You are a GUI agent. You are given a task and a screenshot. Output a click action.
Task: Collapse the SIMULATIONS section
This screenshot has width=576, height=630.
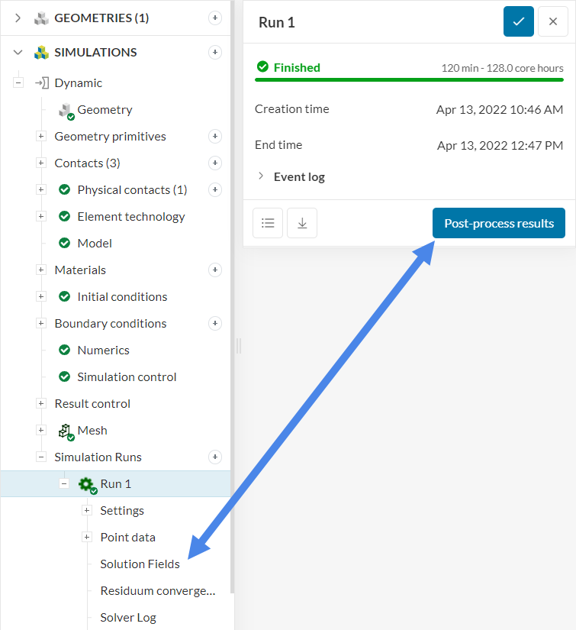click(18, 53)
